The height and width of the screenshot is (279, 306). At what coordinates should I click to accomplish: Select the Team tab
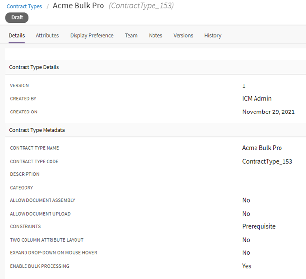tap(131, 36)
